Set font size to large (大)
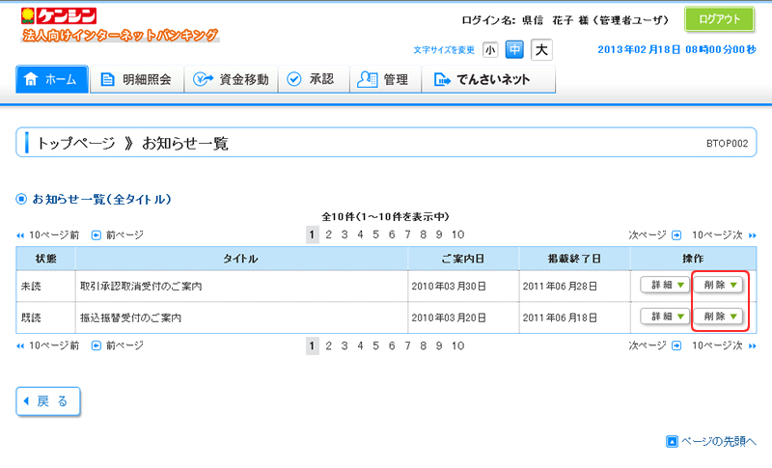 [540, 49]
